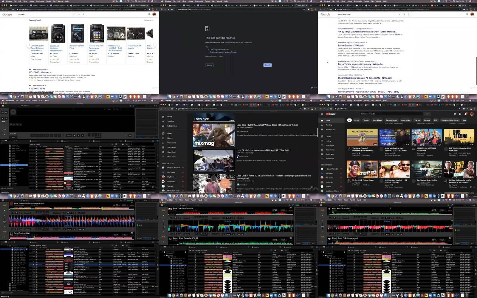The width and height of the screenshot is (477, 298).
Task: Select the DJ mix filter chip
Action: (x=357, y=120)
